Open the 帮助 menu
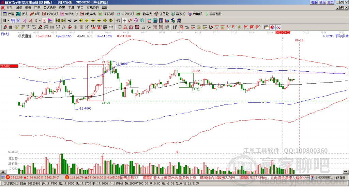Viewport: 349px width, 187px height. coord(105,8)
